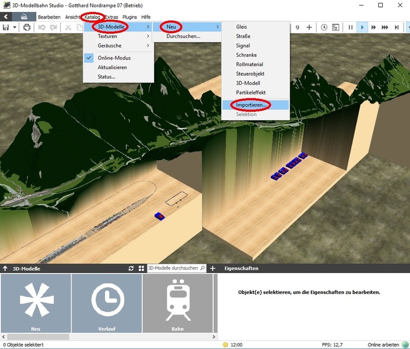The image size is (410, 349).
Task: Expand the Geräusche submenu
Action: (119, 45)
